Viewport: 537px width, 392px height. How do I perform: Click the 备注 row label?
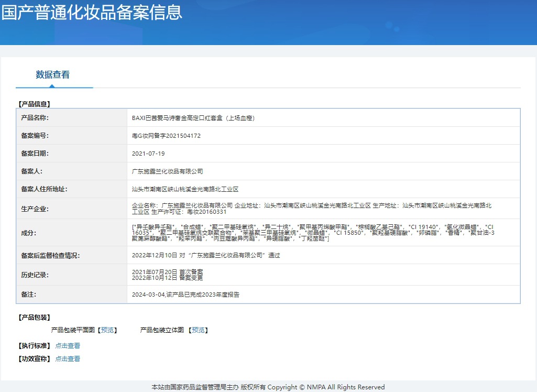click(x=29, y=295)
